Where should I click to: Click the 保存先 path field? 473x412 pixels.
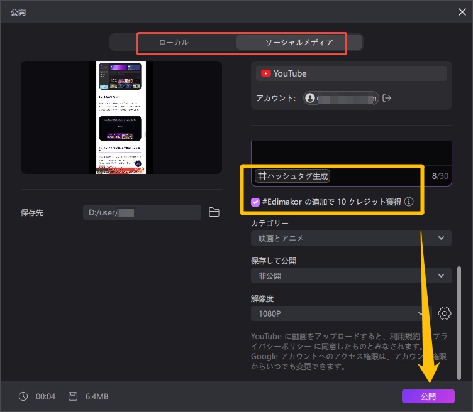[142, 212]
